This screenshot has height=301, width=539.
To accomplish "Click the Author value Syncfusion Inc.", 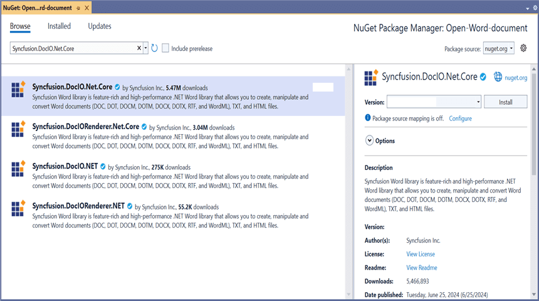I will point(423,240).
